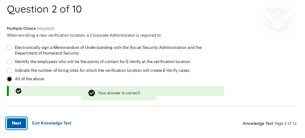Image resolution: width=305 pixels, height=138 pixels.
Task: Click the checkmark icon beside 'Your answer is correct!'
Action: coord(91,93)
